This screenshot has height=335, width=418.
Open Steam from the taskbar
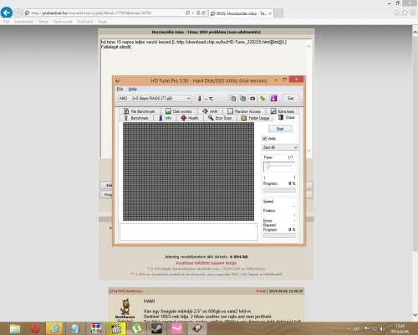tap(156, 328)
